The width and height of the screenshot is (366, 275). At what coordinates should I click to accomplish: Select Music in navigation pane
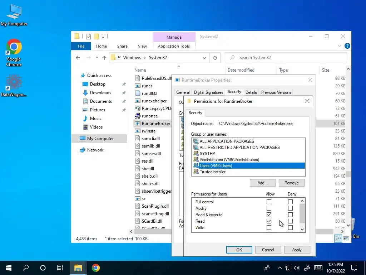point(95,118)
